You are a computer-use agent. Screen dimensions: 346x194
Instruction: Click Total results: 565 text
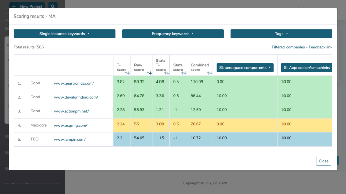[x=28, y=47]
